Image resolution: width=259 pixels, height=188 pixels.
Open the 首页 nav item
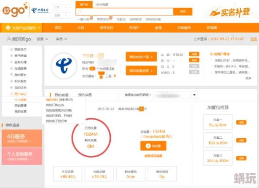point(58,28)
